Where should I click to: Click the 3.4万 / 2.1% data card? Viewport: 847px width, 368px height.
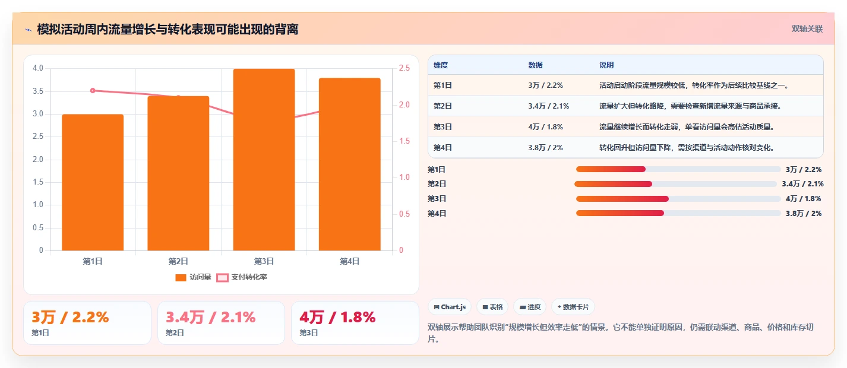222,323
